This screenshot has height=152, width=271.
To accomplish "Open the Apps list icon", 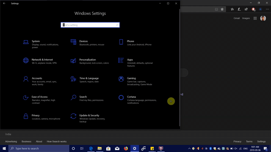I will coord(121,60).
